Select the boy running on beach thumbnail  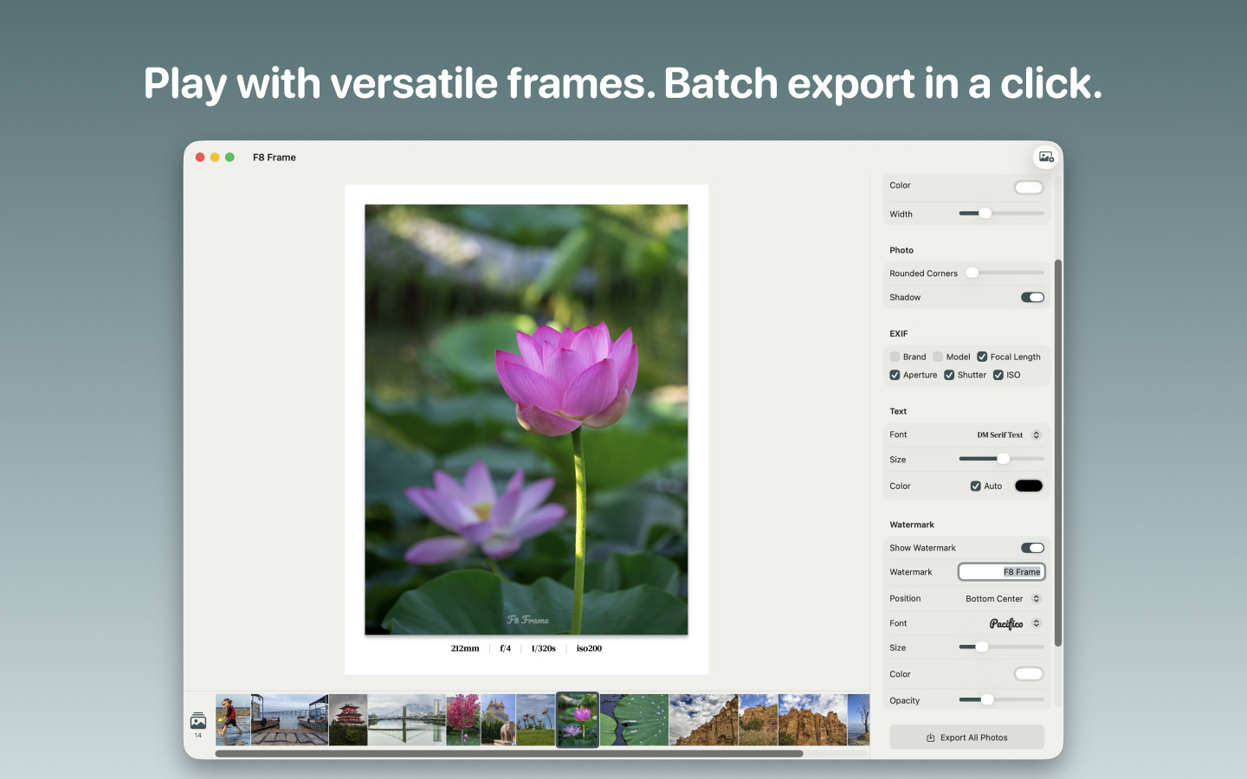[x=233, y=719]
